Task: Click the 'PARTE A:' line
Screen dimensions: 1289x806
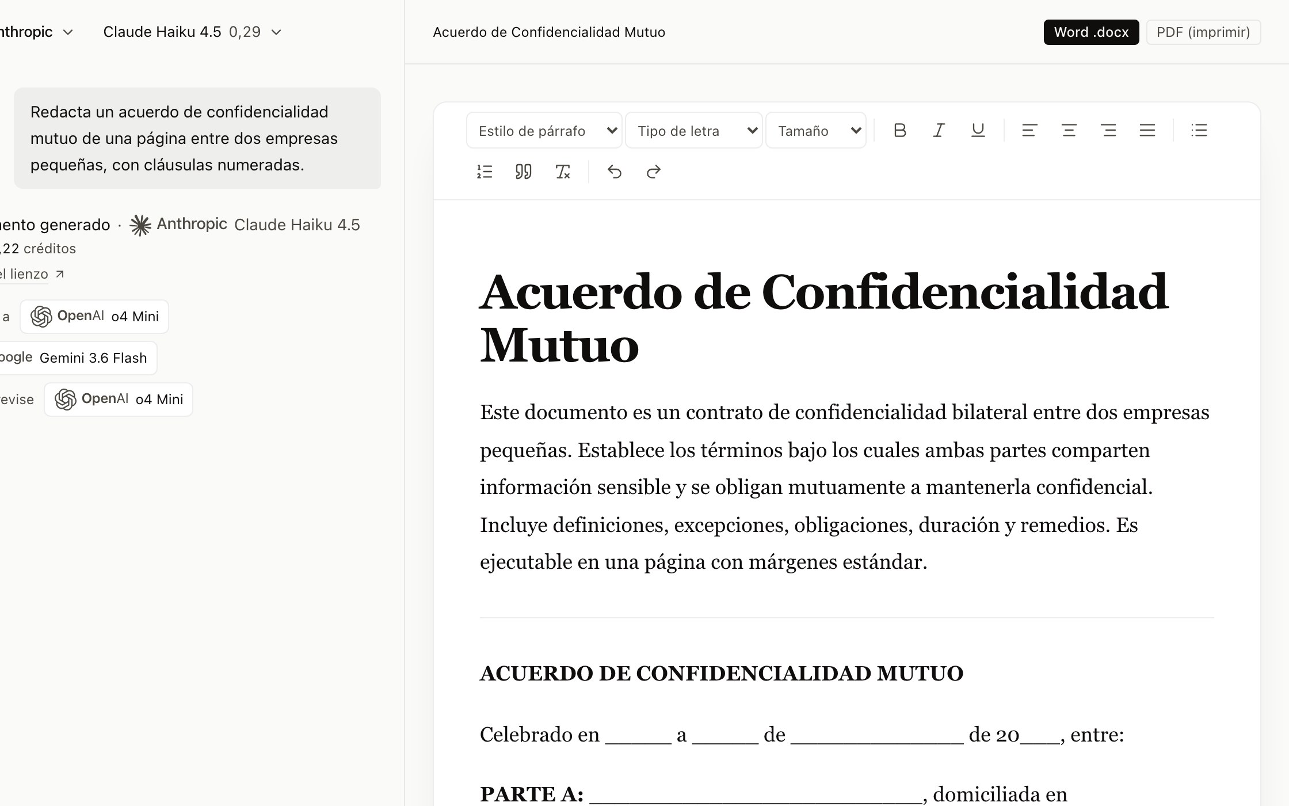Action: point(773,794)
